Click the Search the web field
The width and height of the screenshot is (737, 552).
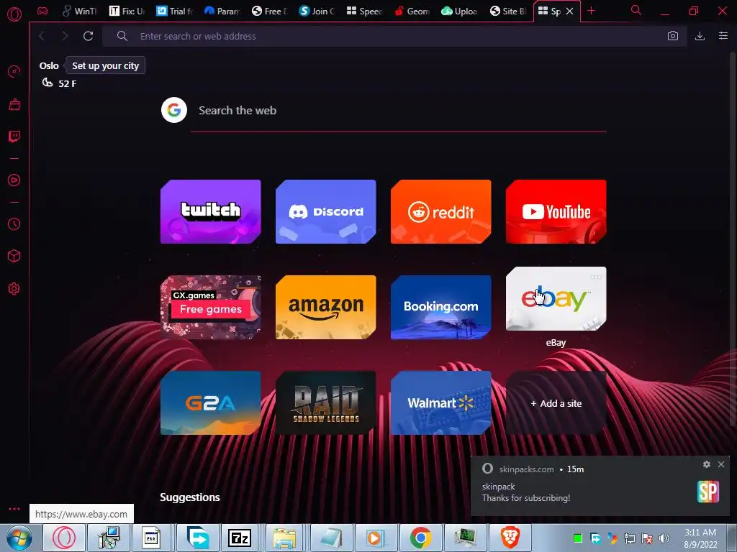tap(399, 111)
